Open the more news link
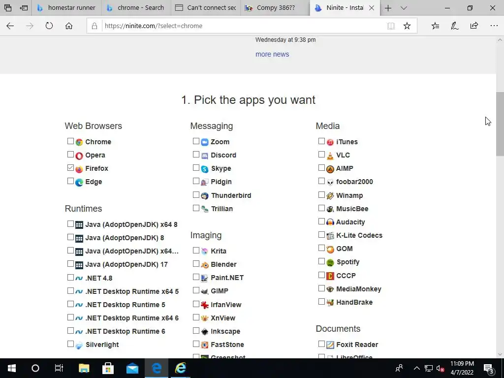 [272, 54]
